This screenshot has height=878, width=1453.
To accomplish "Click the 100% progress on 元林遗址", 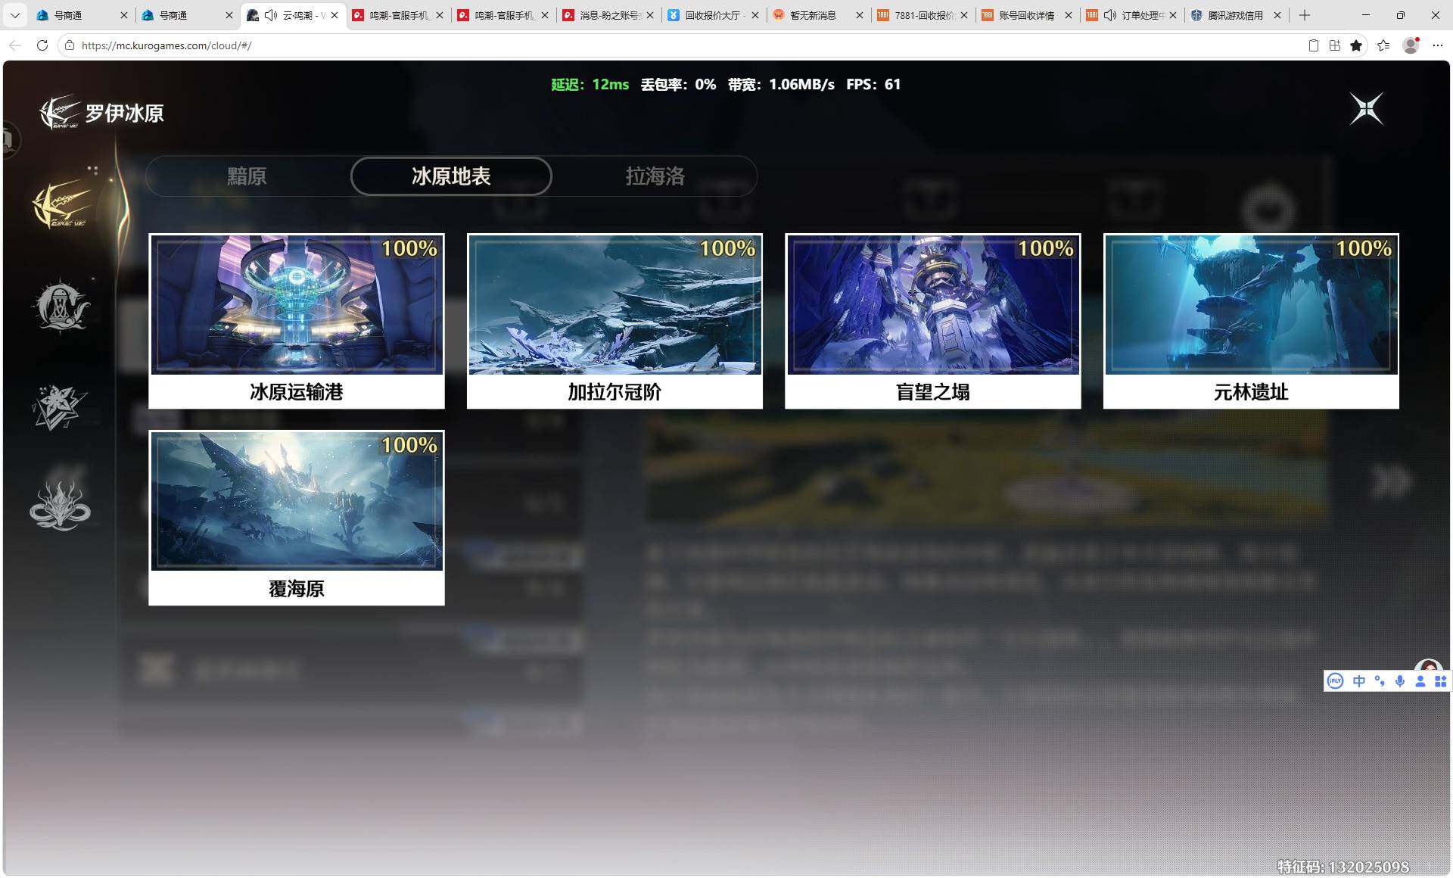I will click(1364, 248).
